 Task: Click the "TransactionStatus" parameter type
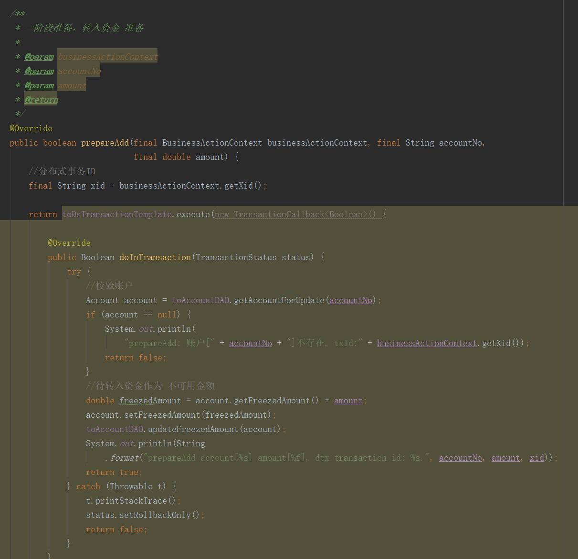tap(236, 257)
